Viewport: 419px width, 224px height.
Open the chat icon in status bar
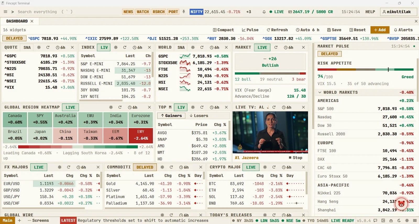point(375,221)
